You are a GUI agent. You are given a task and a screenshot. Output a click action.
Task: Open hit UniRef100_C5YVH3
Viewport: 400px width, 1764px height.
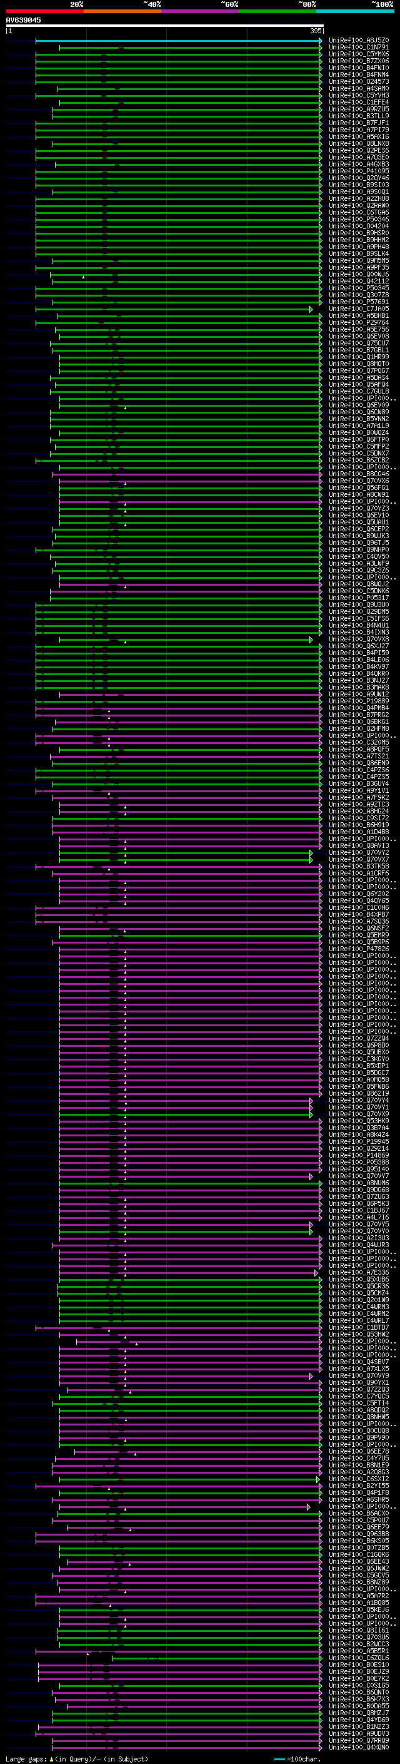[x=359, y=95]
